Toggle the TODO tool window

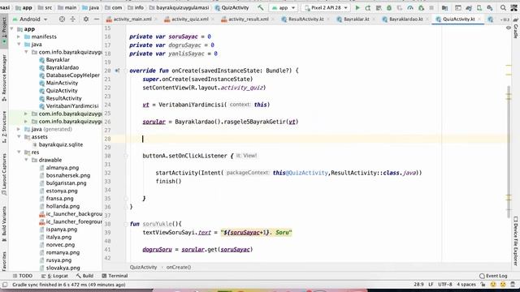[x=23, y=276]
